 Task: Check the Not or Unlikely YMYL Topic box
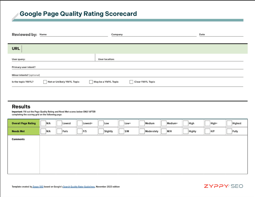pyautogui.click(x=45, y=82)
